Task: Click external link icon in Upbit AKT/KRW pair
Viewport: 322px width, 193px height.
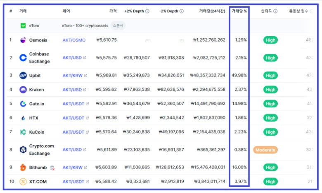Action: click(x=85, y=76)
